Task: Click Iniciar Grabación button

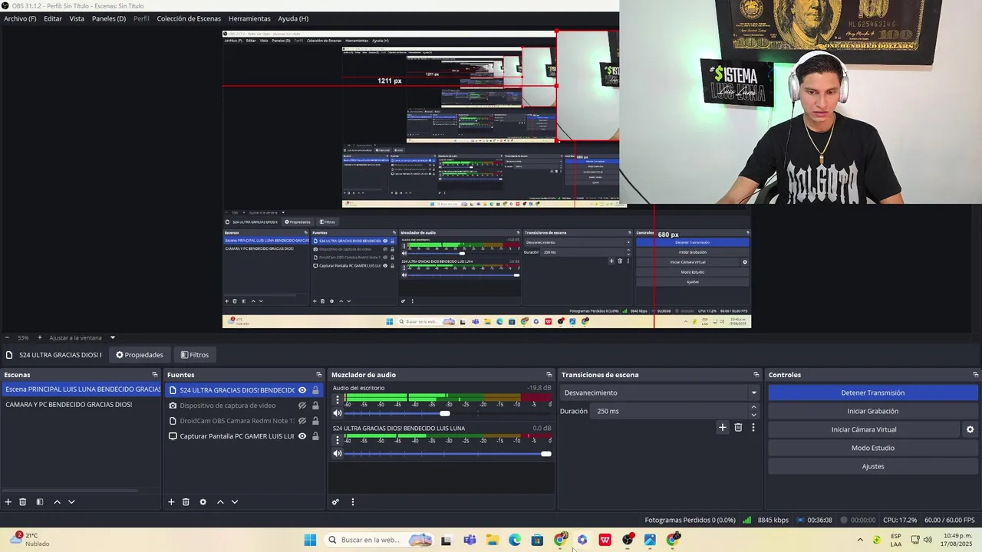Action: point(873,411)
